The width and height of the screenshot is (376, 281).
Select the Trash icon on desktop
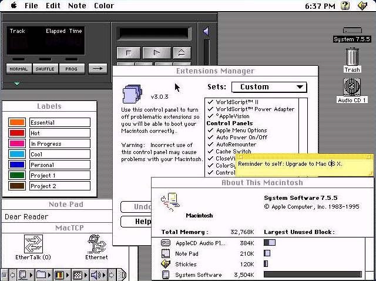[x=352, y=57]
